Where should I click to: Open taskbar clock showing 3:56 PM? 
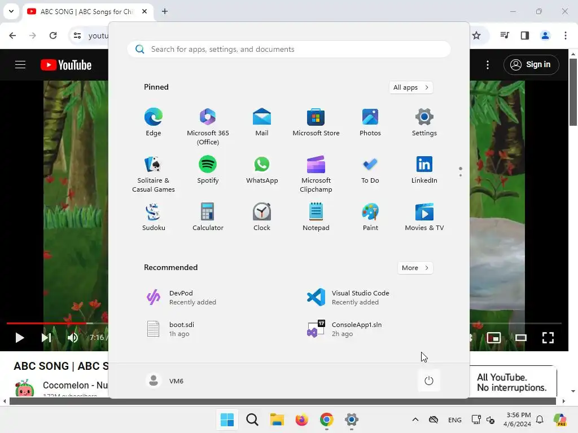click(x=518, y=419)
